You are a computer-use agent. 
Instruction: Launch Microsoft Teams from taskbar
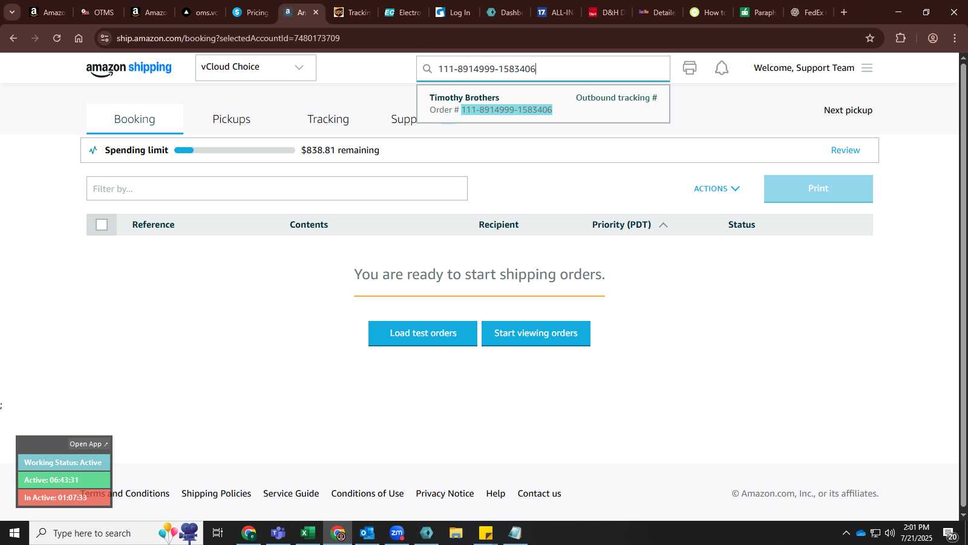[x=278, y=533]
